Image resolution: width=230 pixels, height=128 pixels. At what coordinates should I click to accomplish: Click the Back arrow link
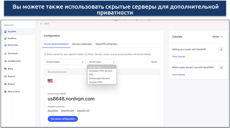point(45,23)
